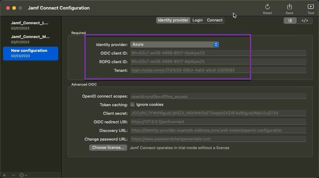The height and width of the screenshot is (178, 319).
Task: Click the 'Token caching:' label
Action: pos(114,105)
